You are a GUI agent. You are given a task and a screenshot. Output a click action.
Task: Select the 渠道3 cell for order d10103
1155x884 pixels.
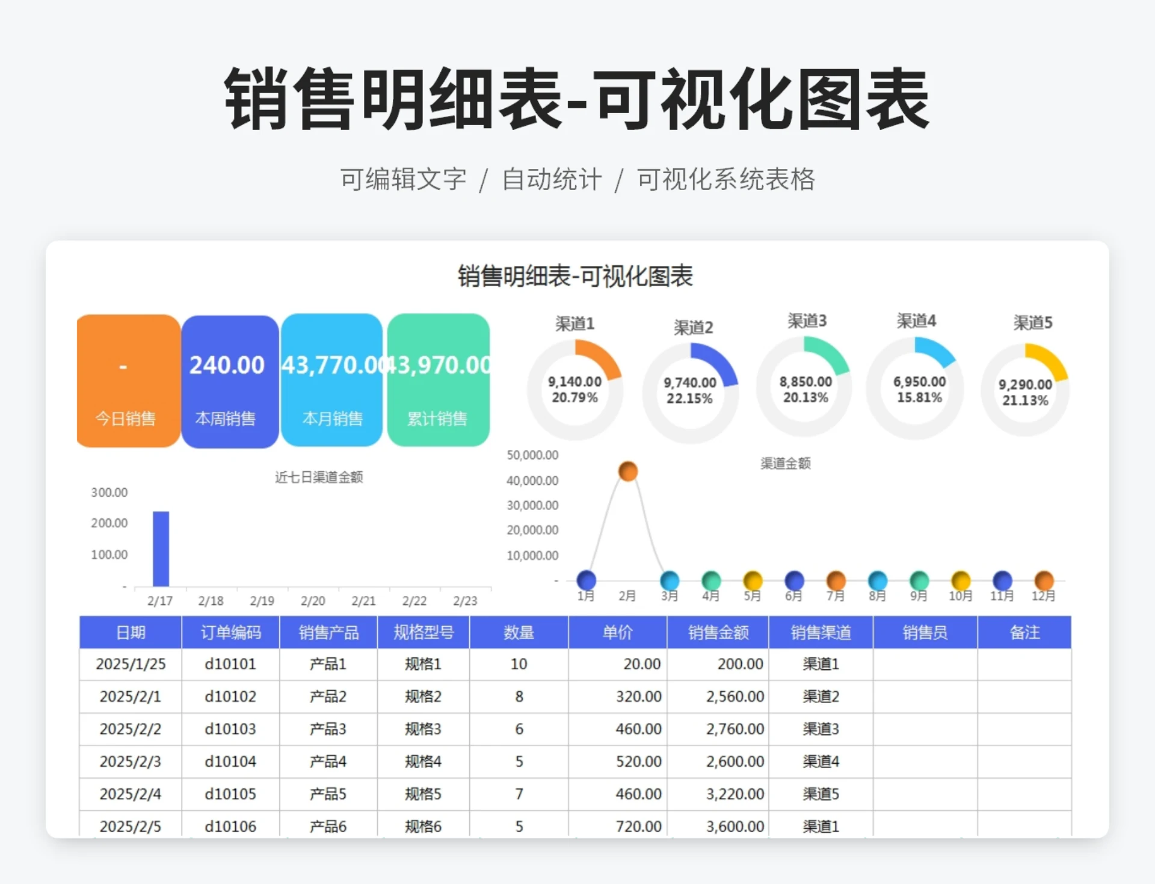click(819, 729)
